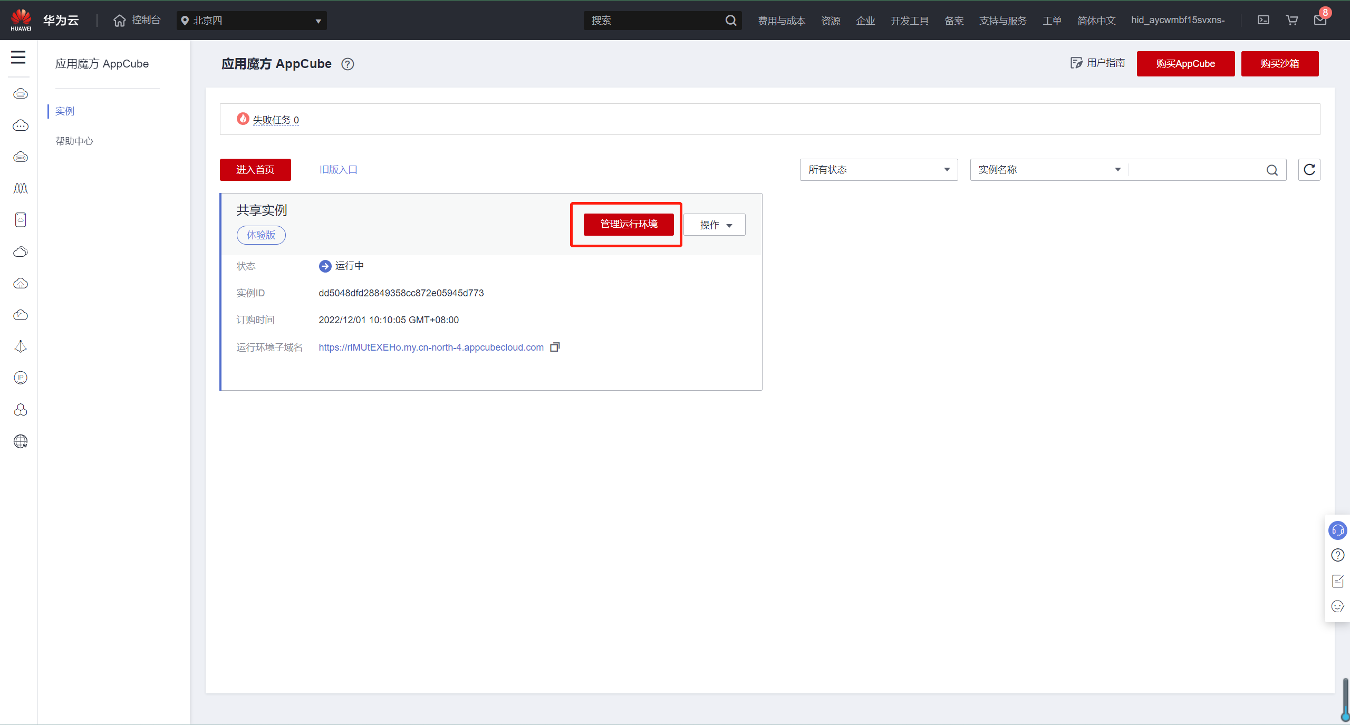Open the 操作 dropdown on shared instance
The width and height of the screenshot is (1350, 725).
click(715, 225)
